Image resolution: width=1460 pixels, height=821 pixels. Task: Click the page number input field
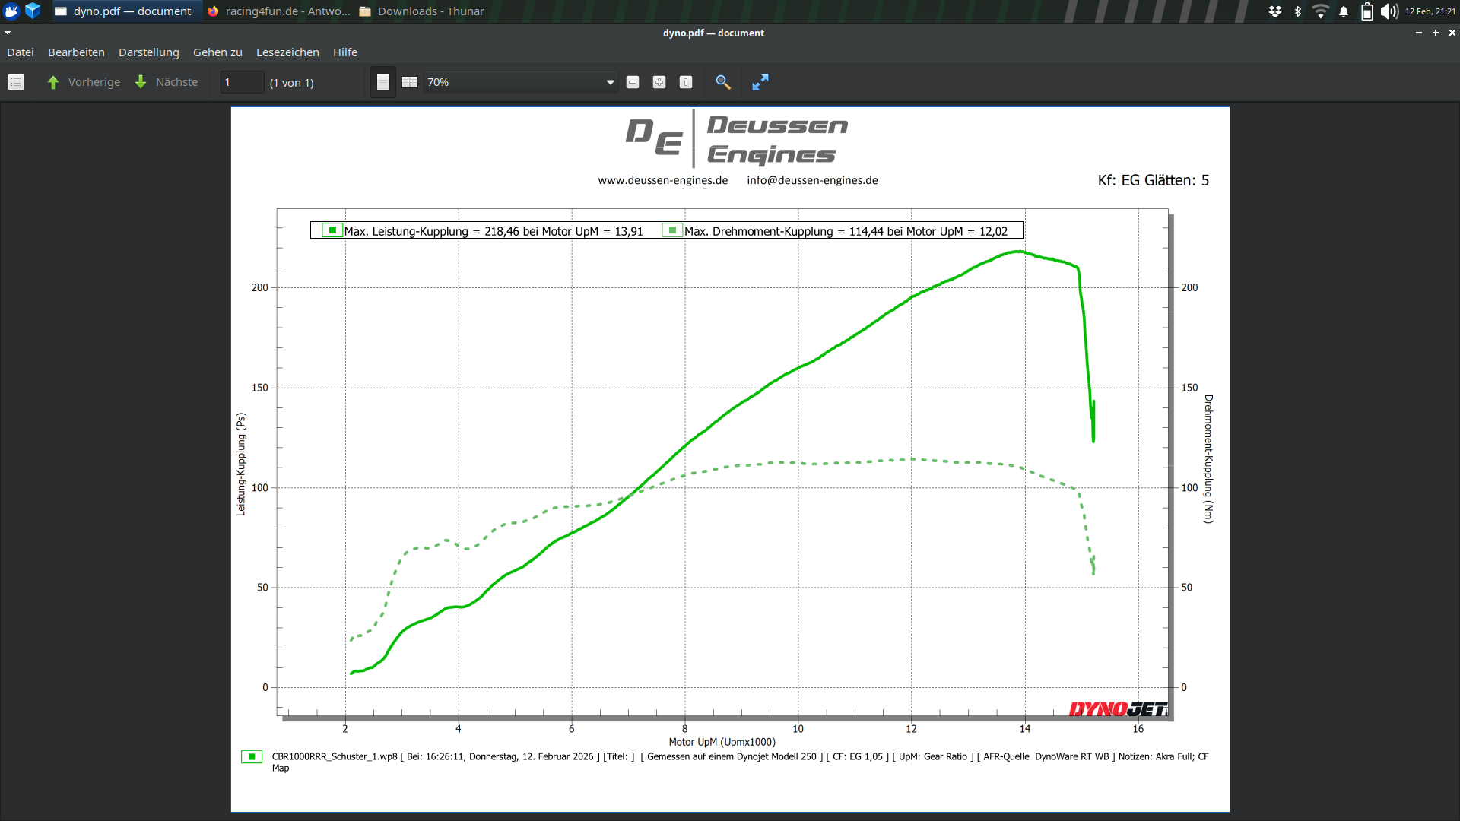242,82
